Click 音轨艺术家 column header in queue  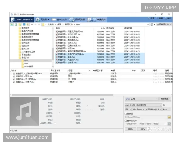(56, 70)
